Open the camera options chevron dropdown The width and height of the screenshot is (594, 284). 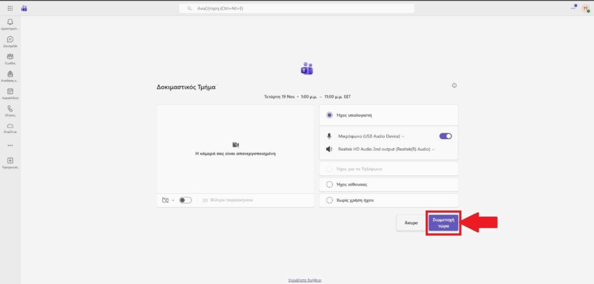tap(172, 200)
